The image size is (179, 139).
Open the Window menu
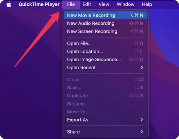point(126,4)
